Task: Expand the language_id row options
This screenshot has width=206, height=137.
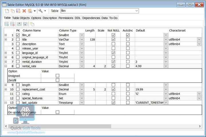Action: 6,53
